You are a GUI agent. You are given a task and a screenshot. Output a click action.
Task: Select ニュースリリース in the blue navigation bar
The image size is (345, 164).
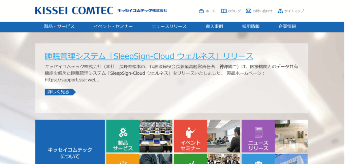pyautogui.click(x=169, y=27)
